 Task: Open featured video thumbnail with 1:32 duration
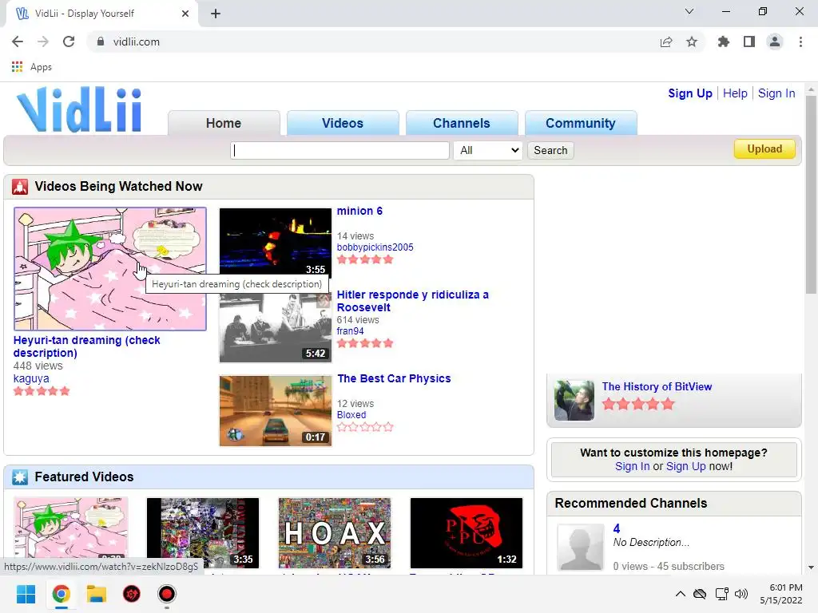tap(467, 532)
